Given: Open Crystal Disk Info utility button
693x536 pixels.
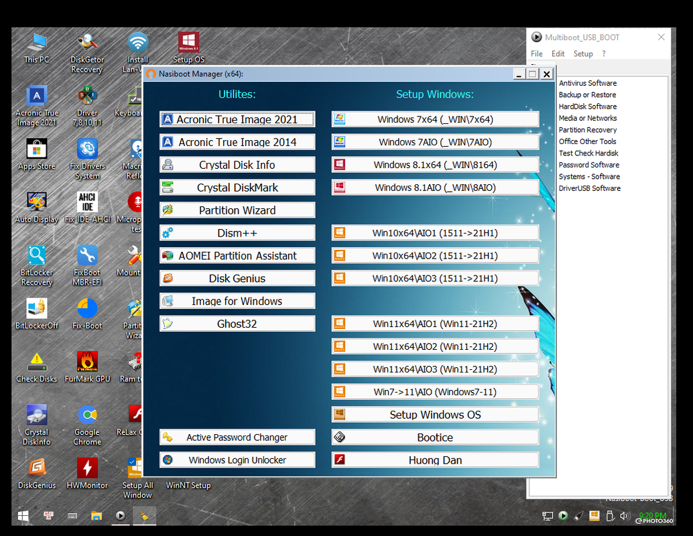Looking at the screenshot, I should [237, 165].
